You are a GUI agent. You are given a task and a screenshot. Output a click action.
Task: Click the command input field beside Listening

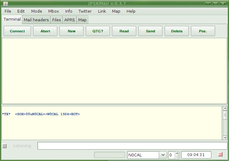click(x=132, y=146)
